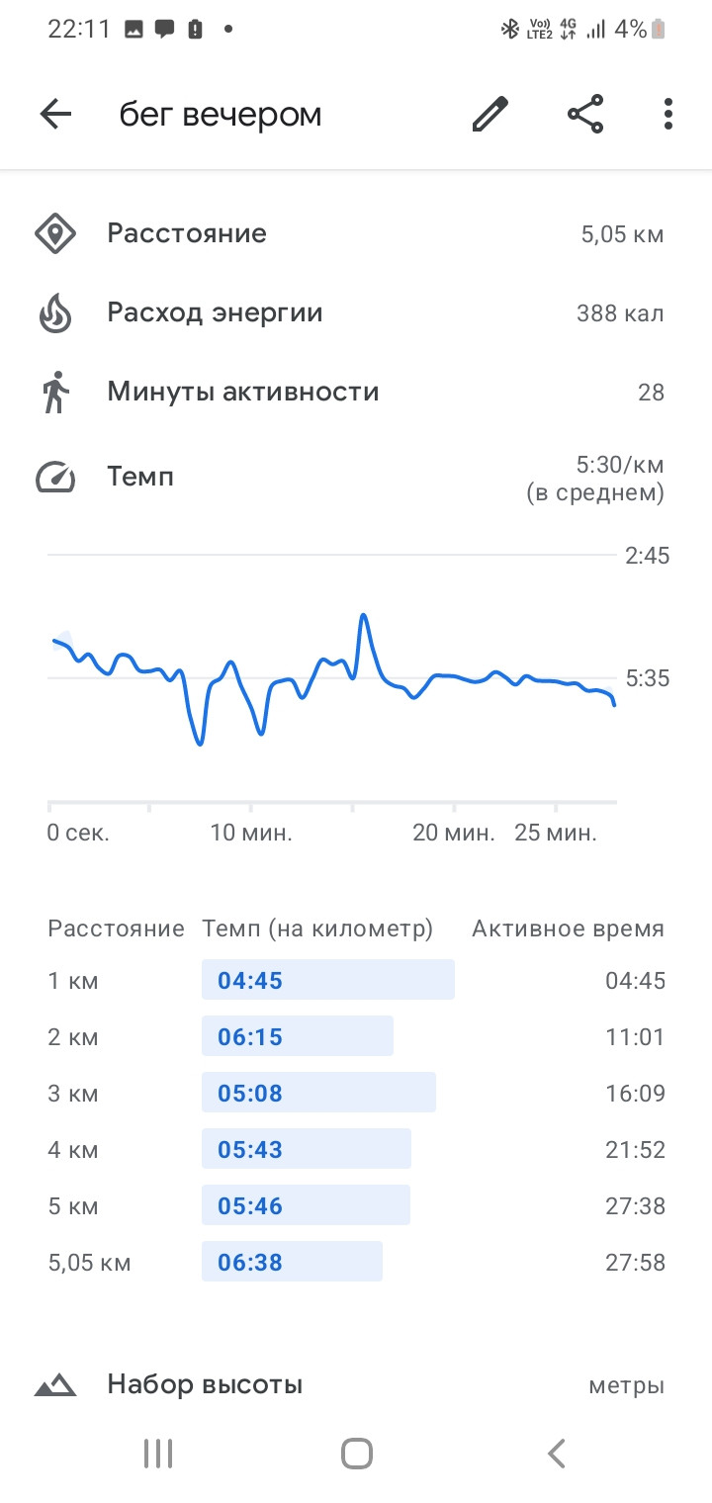The height and width of the screenshot is (1503, 712).
Task: Tap the Android recent apps button
Action: tap(158, 1453)
